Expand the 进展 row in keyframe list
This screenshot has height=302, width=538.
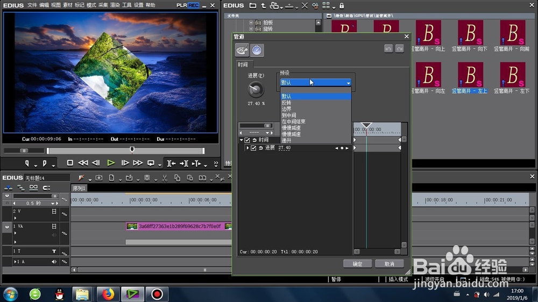(247, 148)
